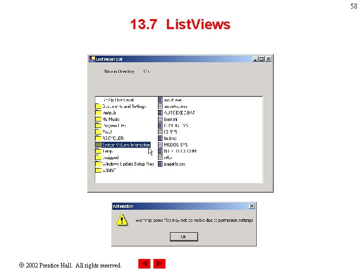Screen dimensions: 361x271
Task: Click the Attention dialog title bar
Action: (184, 206)
